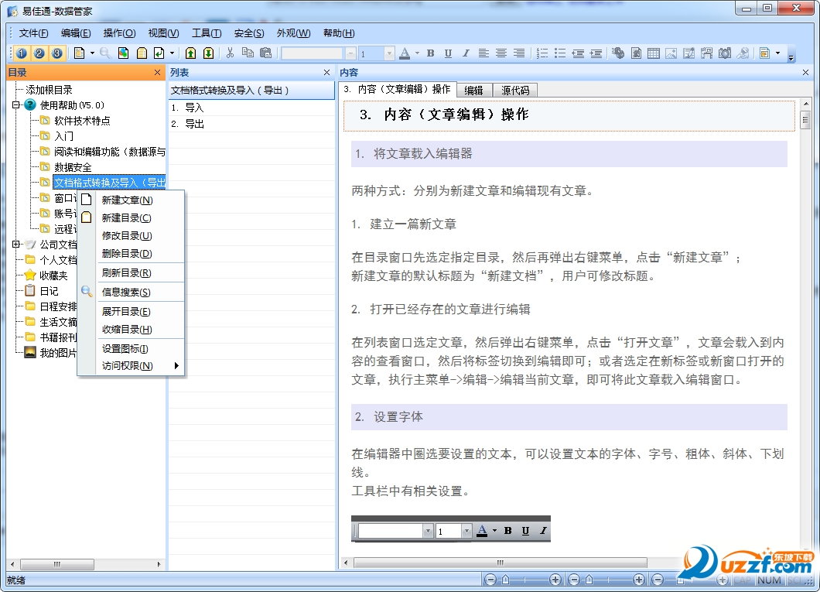Select list item 1. 导入
Image resolution: width=820 pixels, height=592 pixels.
[251, 108]
